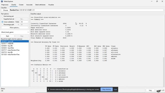Viewport: 165px width, 93px height.
Task: Select result 02:57:17 - trees.RandomTree
Action: pyautogui.click(x=15, y=50)
